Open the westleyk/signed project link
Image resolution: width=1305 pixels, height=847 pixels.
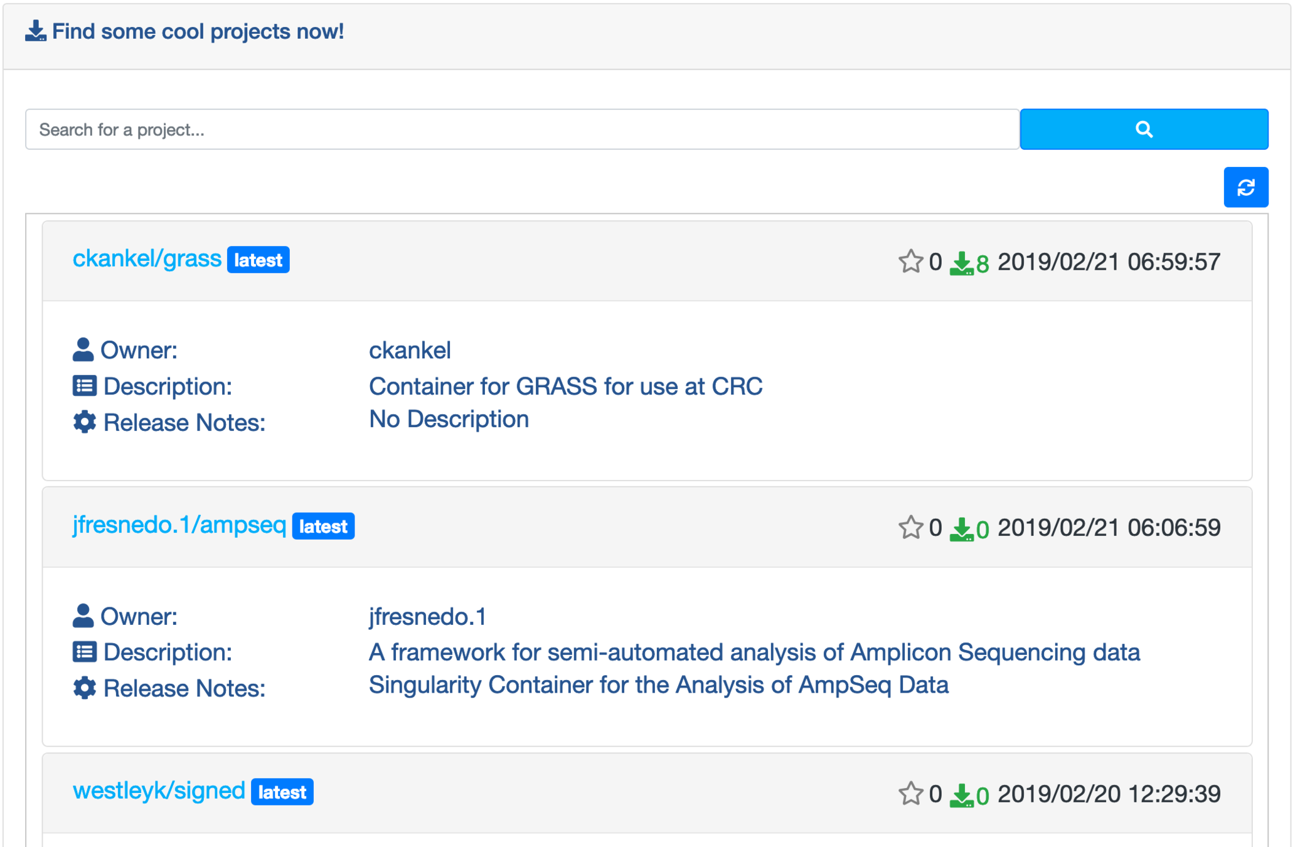click(159, 791)
